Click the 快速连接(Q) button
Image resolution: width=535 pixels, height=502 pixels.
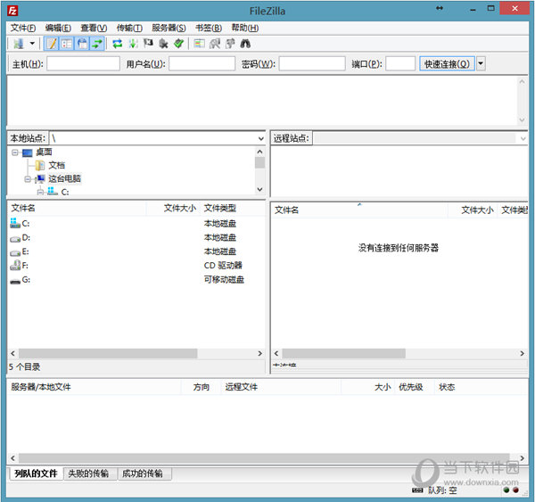click(x=447, y=64)
